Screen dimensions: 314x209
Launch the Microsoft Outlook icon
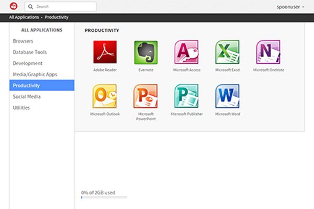[105, 96]
